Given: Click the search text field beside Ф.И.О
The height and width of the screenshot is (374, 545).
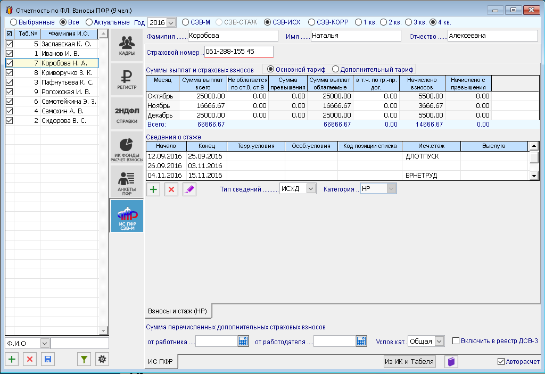Looking at the screenshot, I should pyautogui.click(x=80, y=344).
